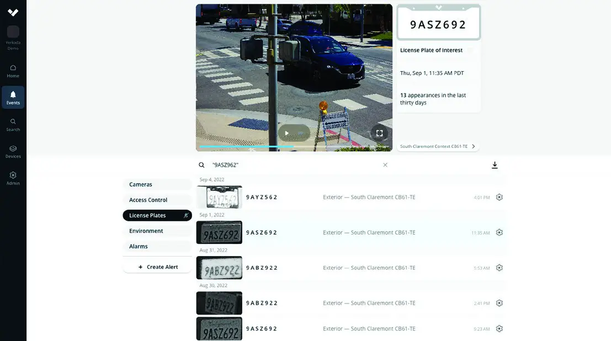Screen dimensions: 611x341
Task: Open Search from the left sidebar
Action: pyautogui.click(x=13, y=125)
